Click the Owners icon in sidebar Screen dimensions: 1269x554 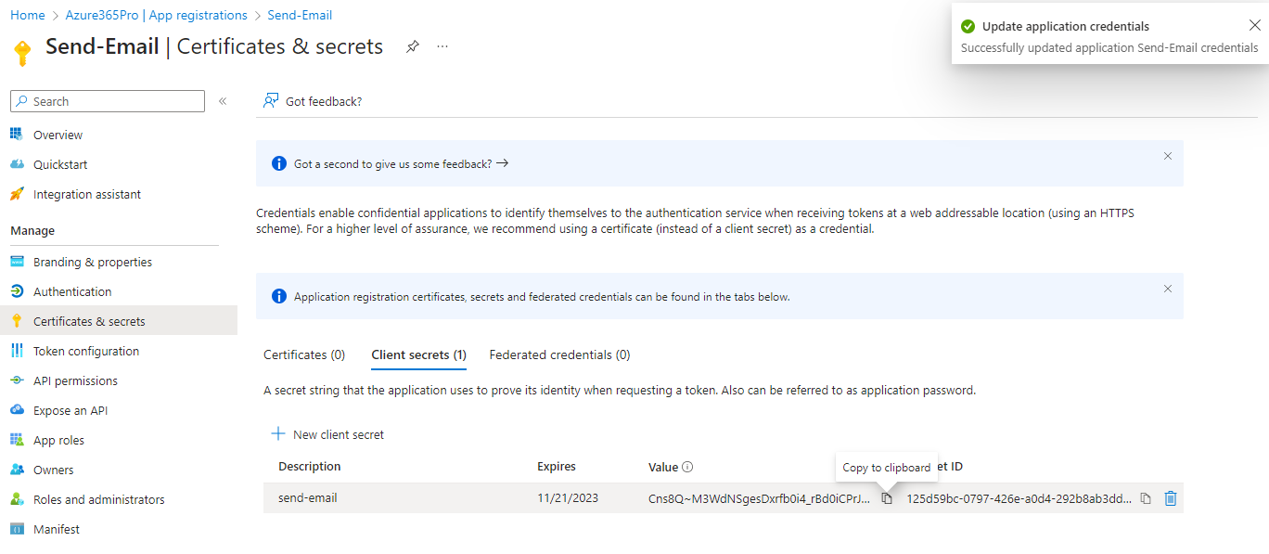(x=16, y=470)
